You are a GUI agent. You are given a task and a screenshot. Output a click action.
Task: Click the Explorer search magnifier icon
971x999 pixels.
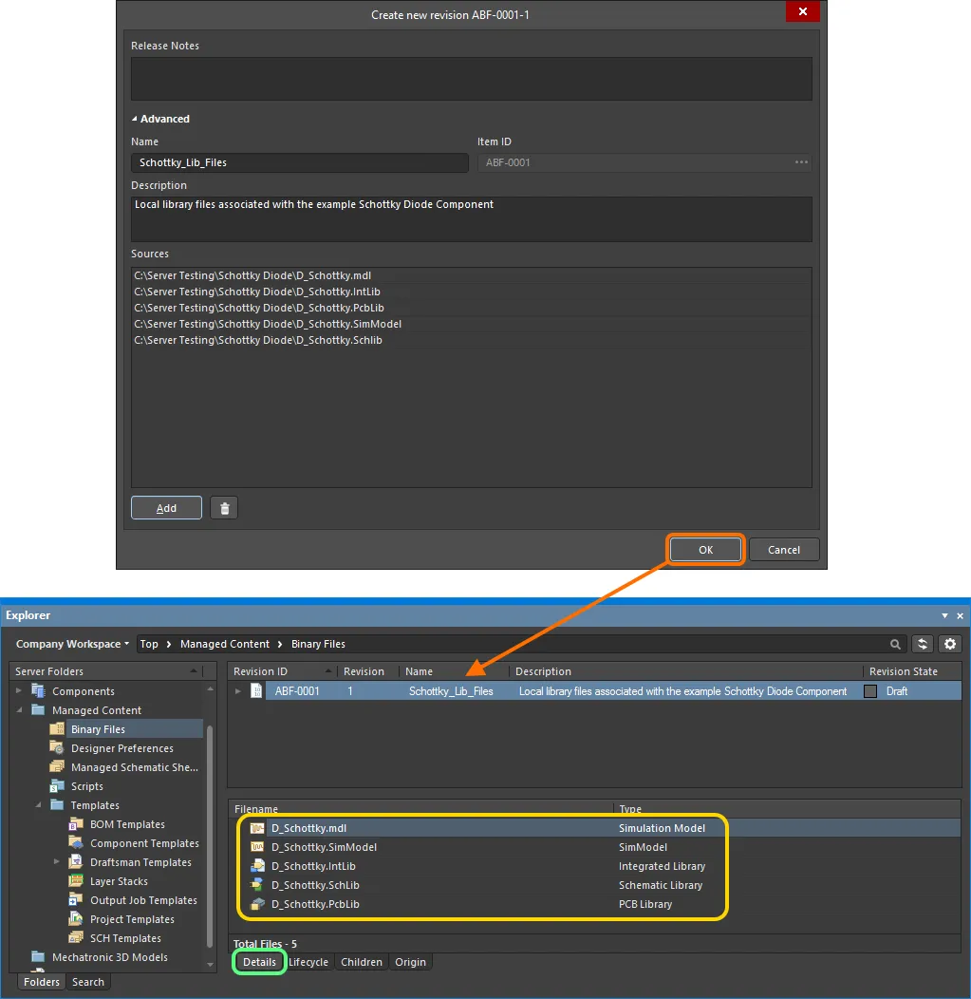(895, 644)
